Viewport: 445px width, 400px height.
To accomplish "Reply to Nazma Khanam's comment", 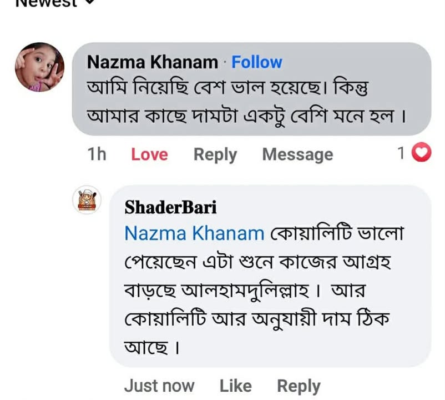I will coord(215,154).
